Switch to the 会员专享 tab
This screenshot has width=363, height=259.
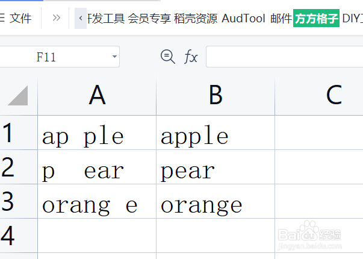click(x=149, y=18)
